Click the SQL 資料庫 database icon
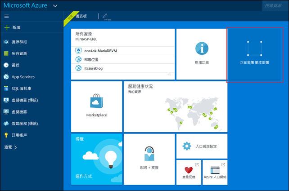Viewport: 289px width, 191px height. click(6, 89)
